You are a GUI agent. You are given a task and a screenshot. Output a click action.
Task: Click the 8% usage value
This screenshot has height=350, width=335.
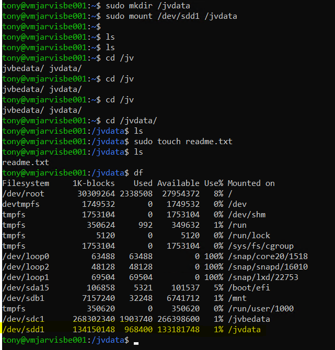click(218, 194)
